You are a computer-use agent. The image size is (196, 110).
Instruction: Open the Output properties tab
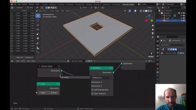coord(158,49)
